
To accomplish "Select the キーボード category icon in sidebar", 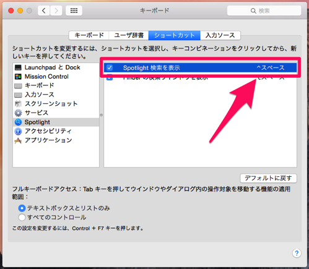I will pyautogui.click(x=18, y=86).
